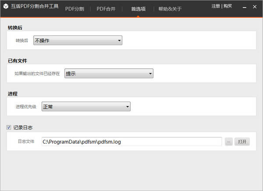Click the app logo cube icon

(6, 7)
